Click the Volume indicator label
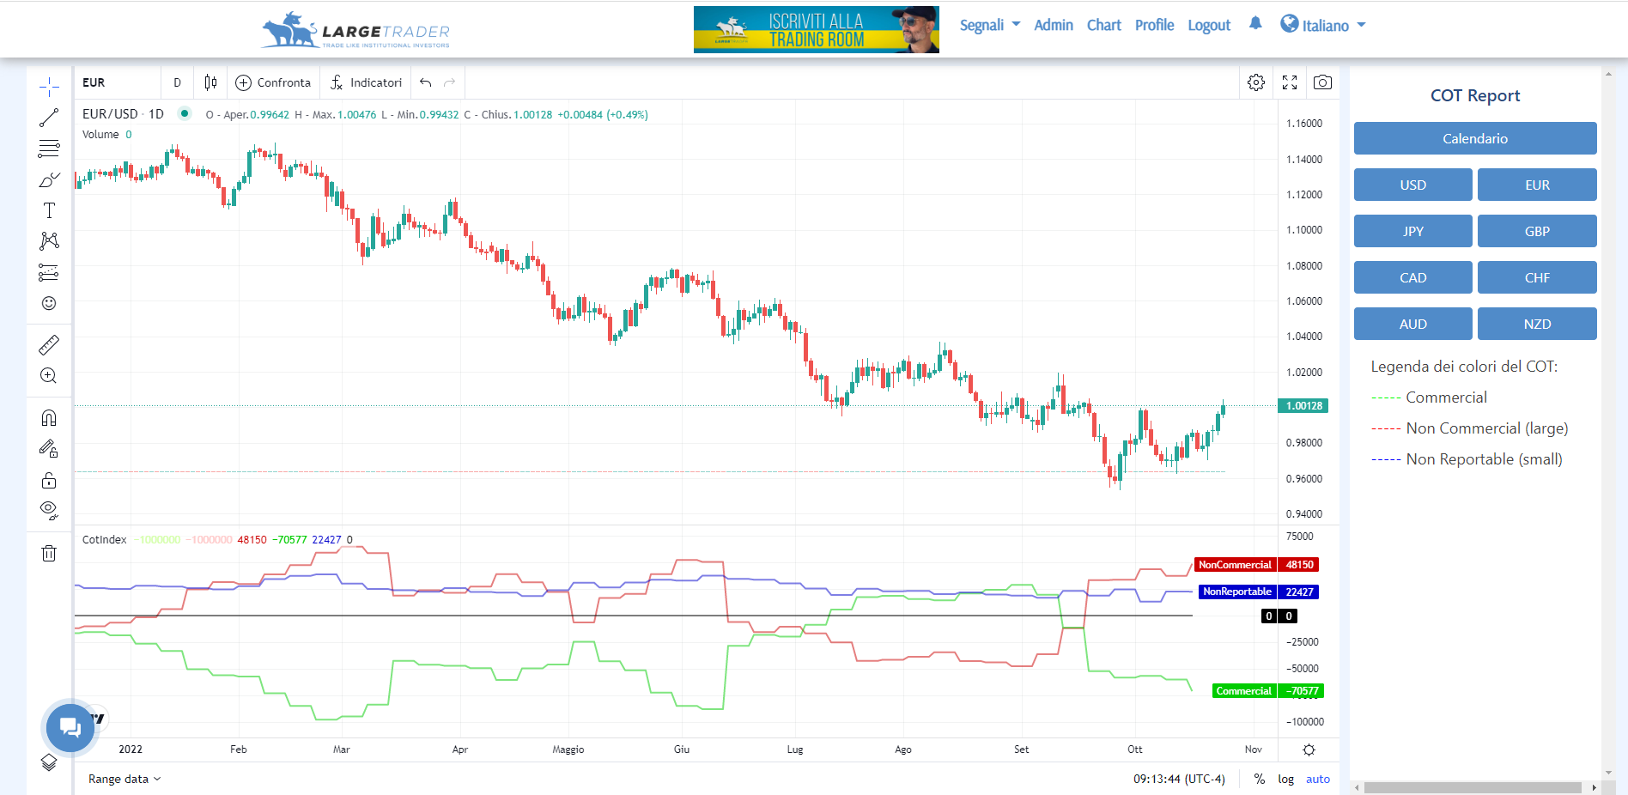The width and height of the screenshot is (1628, 795). pyautogui.click(x=100, y=135)
